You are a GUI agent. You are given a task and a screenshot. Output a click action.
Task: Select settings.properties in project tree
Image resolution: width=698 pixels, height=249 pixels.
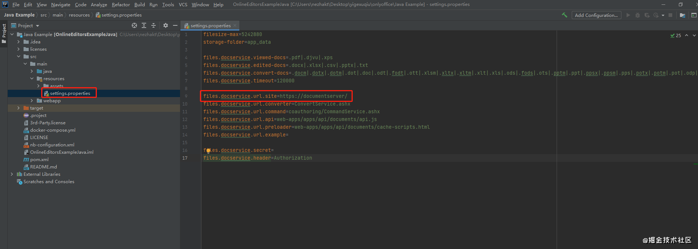click(x=70, y=93)
